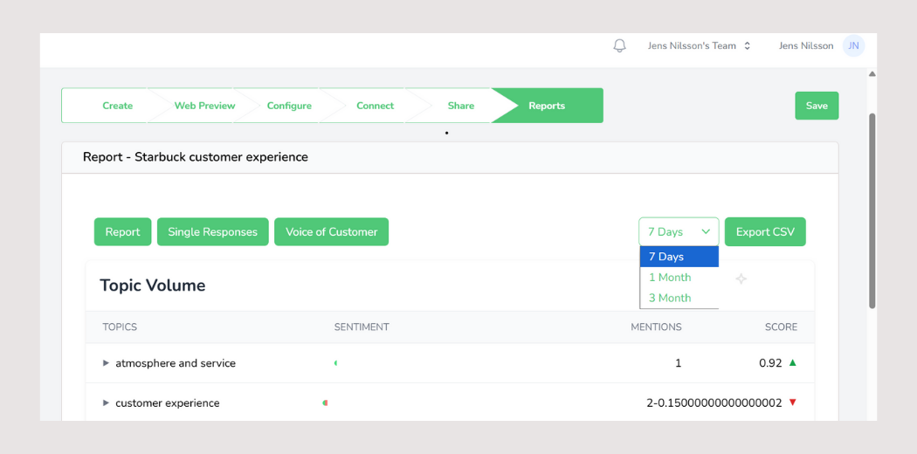Click sentiment indicator for customer experience
Image resolution: width=917 pixels, height=454 pixels.
[x=325, y=403]
